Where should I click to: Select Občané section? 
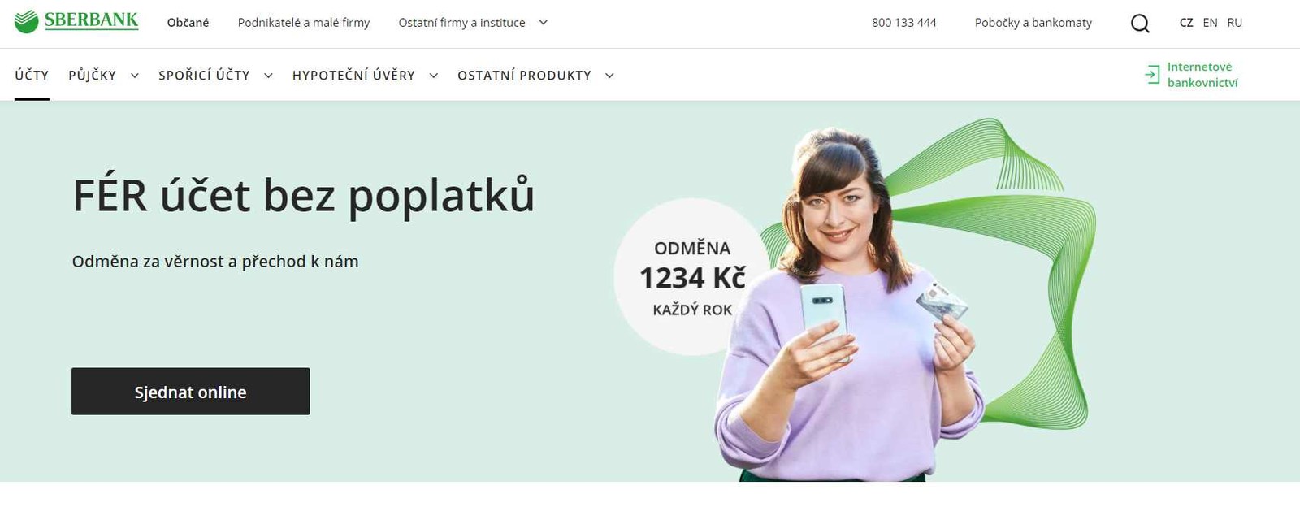pos(188,23)
